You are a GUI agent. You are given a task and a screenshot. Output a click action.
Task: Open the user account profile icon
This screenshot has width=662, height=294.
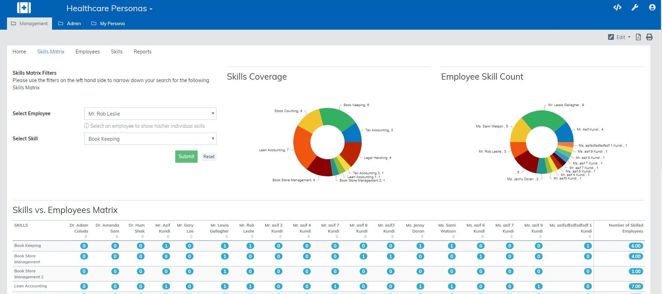(x=652, y=7)
